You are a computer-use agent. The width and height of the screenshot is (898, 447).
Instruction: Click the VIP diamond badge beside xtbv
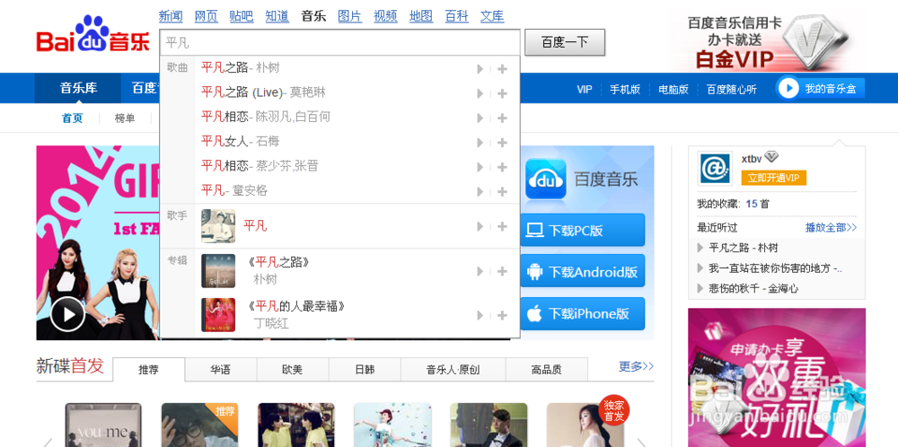[x=771, y=157]
